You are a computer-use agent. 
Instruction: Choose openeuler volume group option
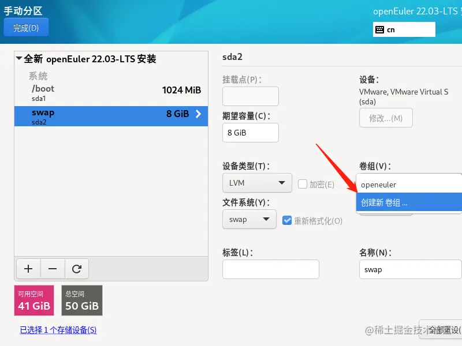409,185
